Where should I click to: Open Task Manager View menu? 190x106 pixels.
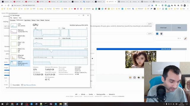[20, 18]
